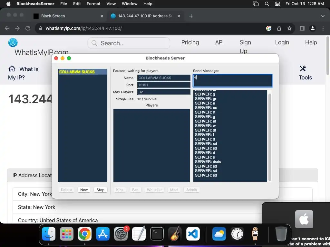Select COLLABVM SUCKS in server list
This screenshot has width=330, height=247.
pos(83,72)
